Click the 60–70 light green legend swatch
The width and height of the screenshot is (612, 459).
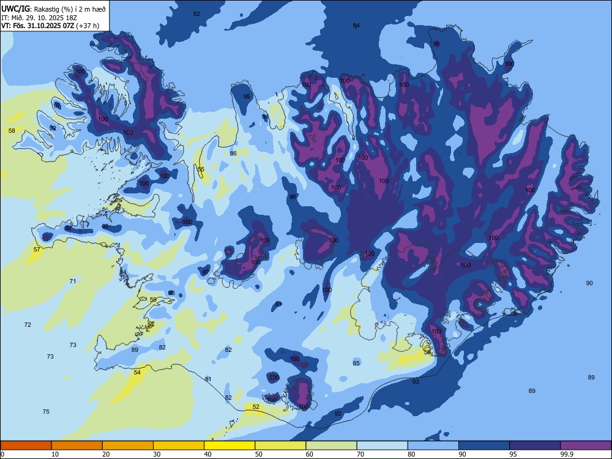click(331, 446)
